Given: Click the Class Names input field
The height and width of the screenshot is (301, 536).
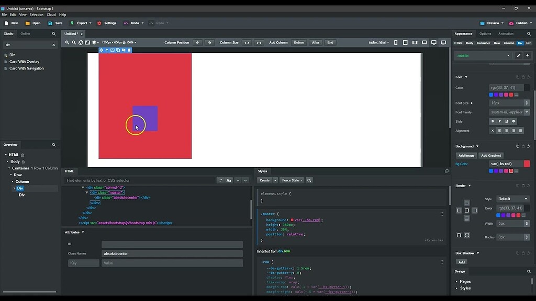Looking at the screenshot, I should (172, 253).
